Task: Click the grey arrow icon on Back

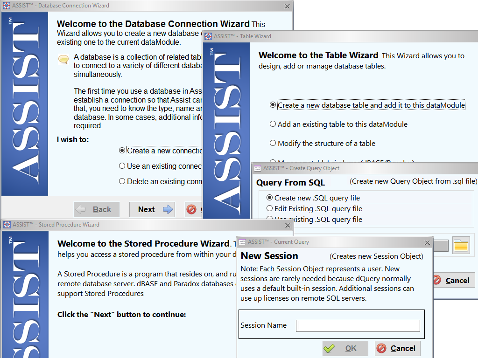Action: (x=81, y=209)
